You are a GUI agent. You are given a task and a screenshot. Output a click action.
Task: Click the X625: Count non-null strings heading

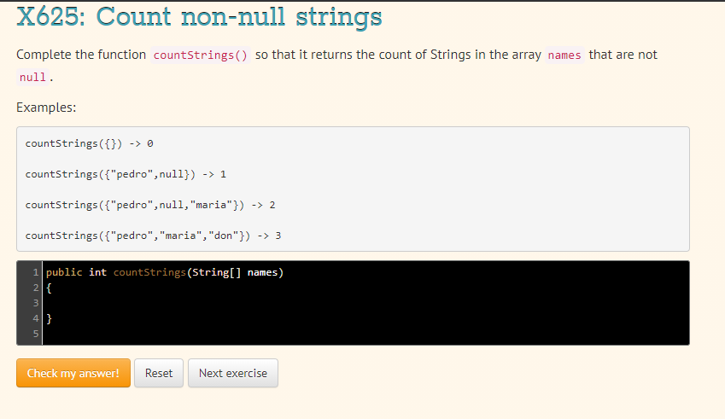(x=199, y=16)
